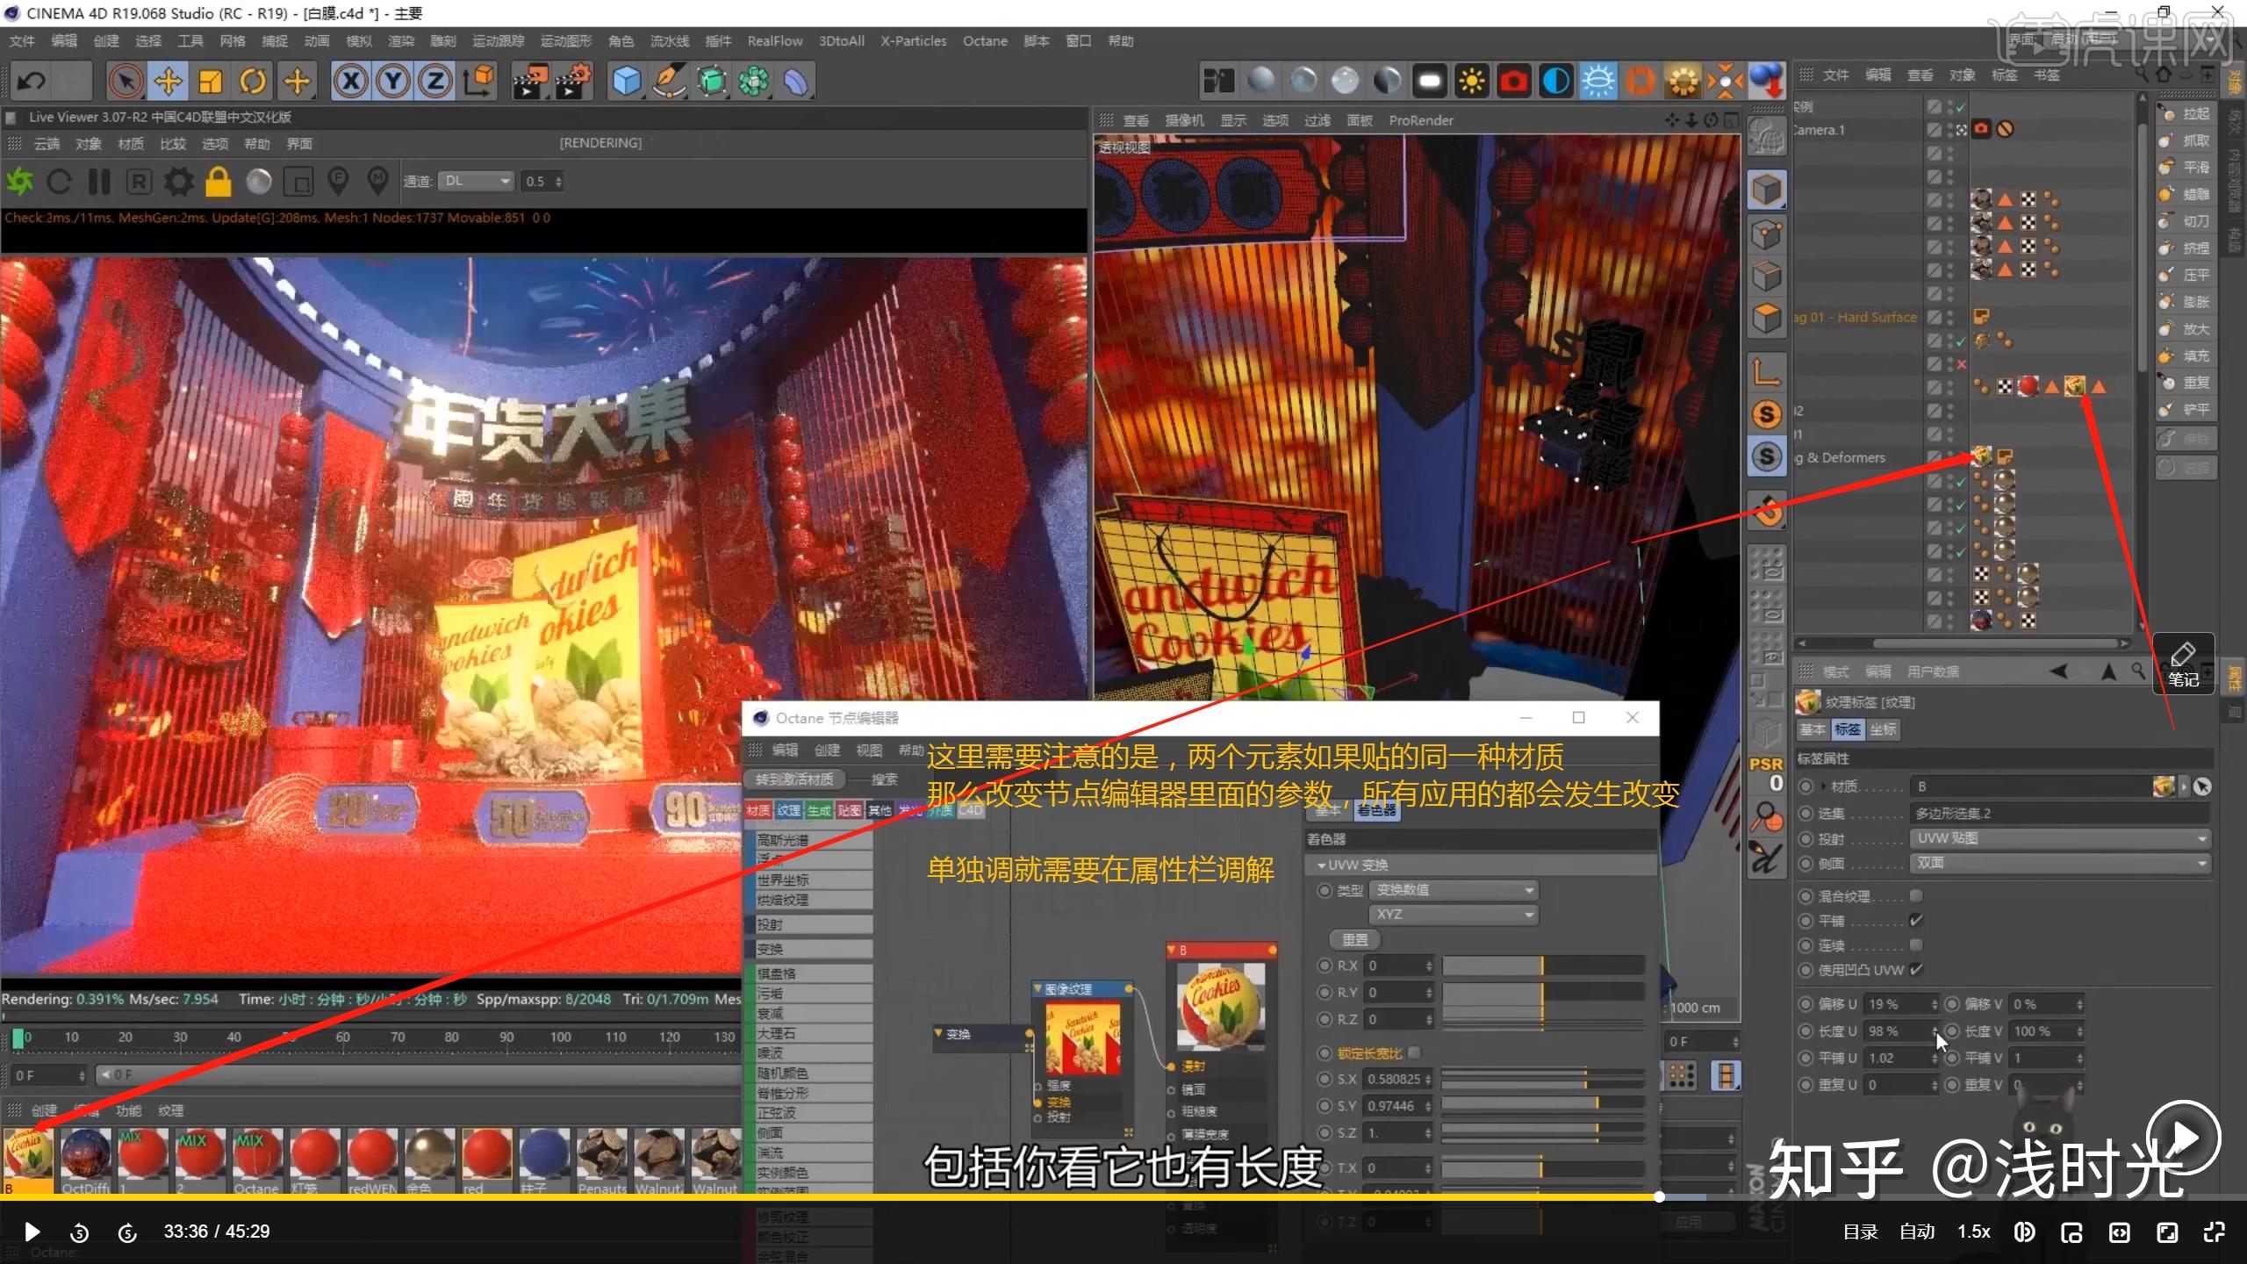The height and width of the screenshot is (1264, 2247).
Task: Click the X axis lock icon
Action: coord(350,81)
